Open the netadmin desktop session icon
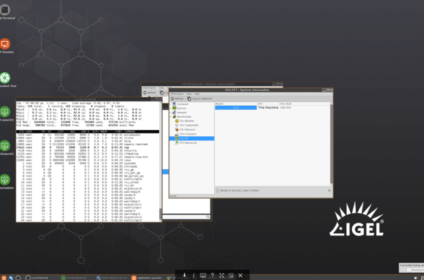 (x=5, y=180)
